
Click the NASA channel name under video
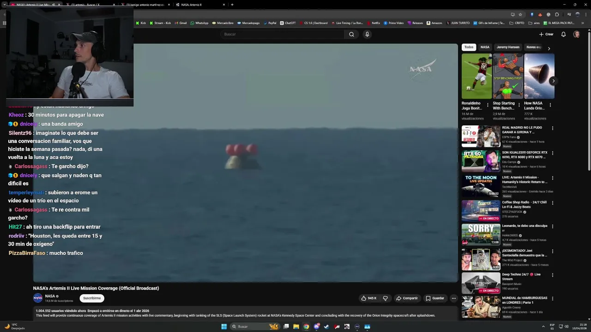point(50,296)
